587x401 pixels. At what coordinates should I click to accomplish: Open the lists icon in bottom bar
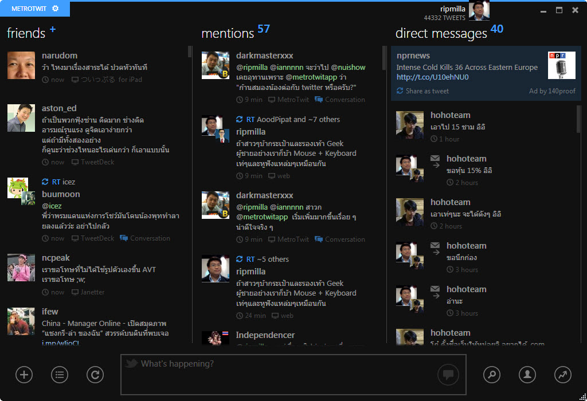pyautogui.click(x=60, y=375)
